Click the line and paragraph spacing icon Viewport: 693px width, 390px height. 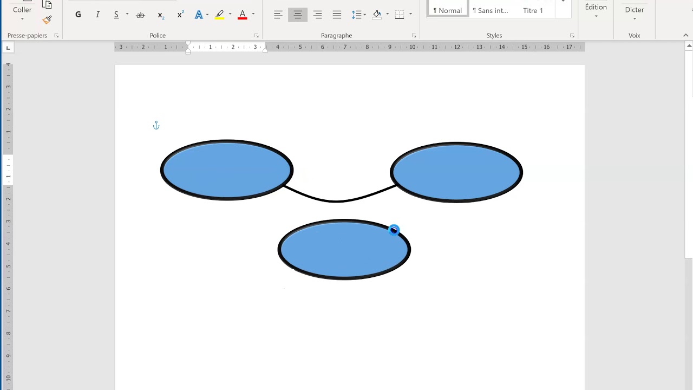[x=356, y=15]
